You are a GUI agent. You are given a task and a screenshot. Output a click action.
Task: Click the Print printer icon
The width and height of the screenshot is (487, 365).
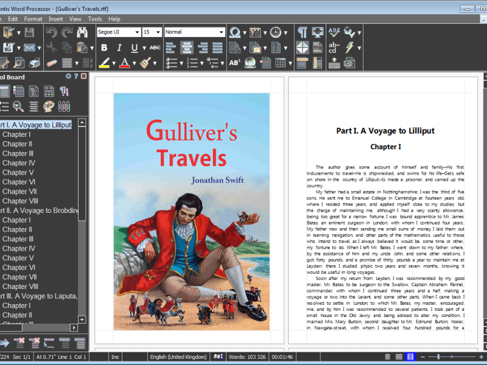point(35,63)
